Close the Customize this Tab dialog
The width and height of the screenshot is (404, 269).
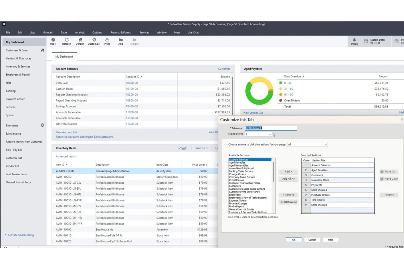pyautogui.click(x=402, y=119)
